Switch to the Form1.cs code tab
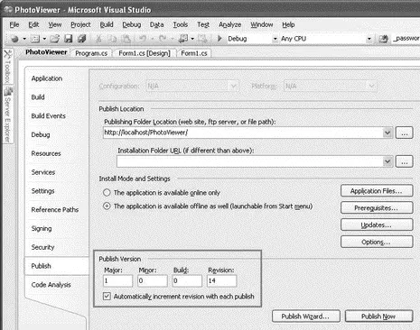Screen dimensions: 420x330 pos(194,53)
